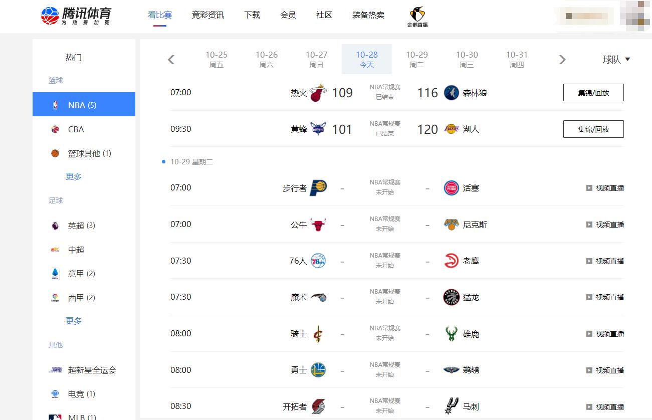Click the 意甲 Serie A league icon
Viewport: 652px width, 420px height.
coord(55,273)
